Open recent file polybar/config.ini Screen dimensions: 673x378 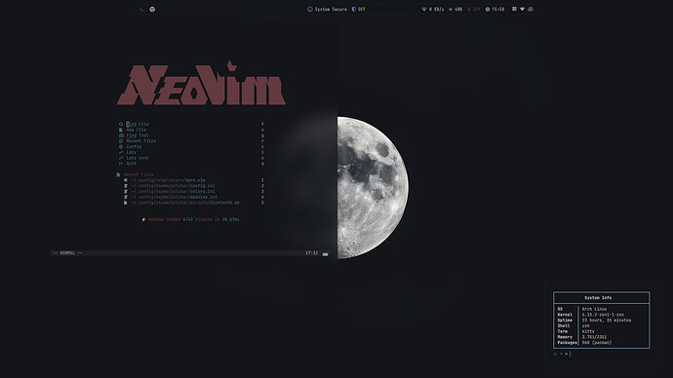coord(174,186)
